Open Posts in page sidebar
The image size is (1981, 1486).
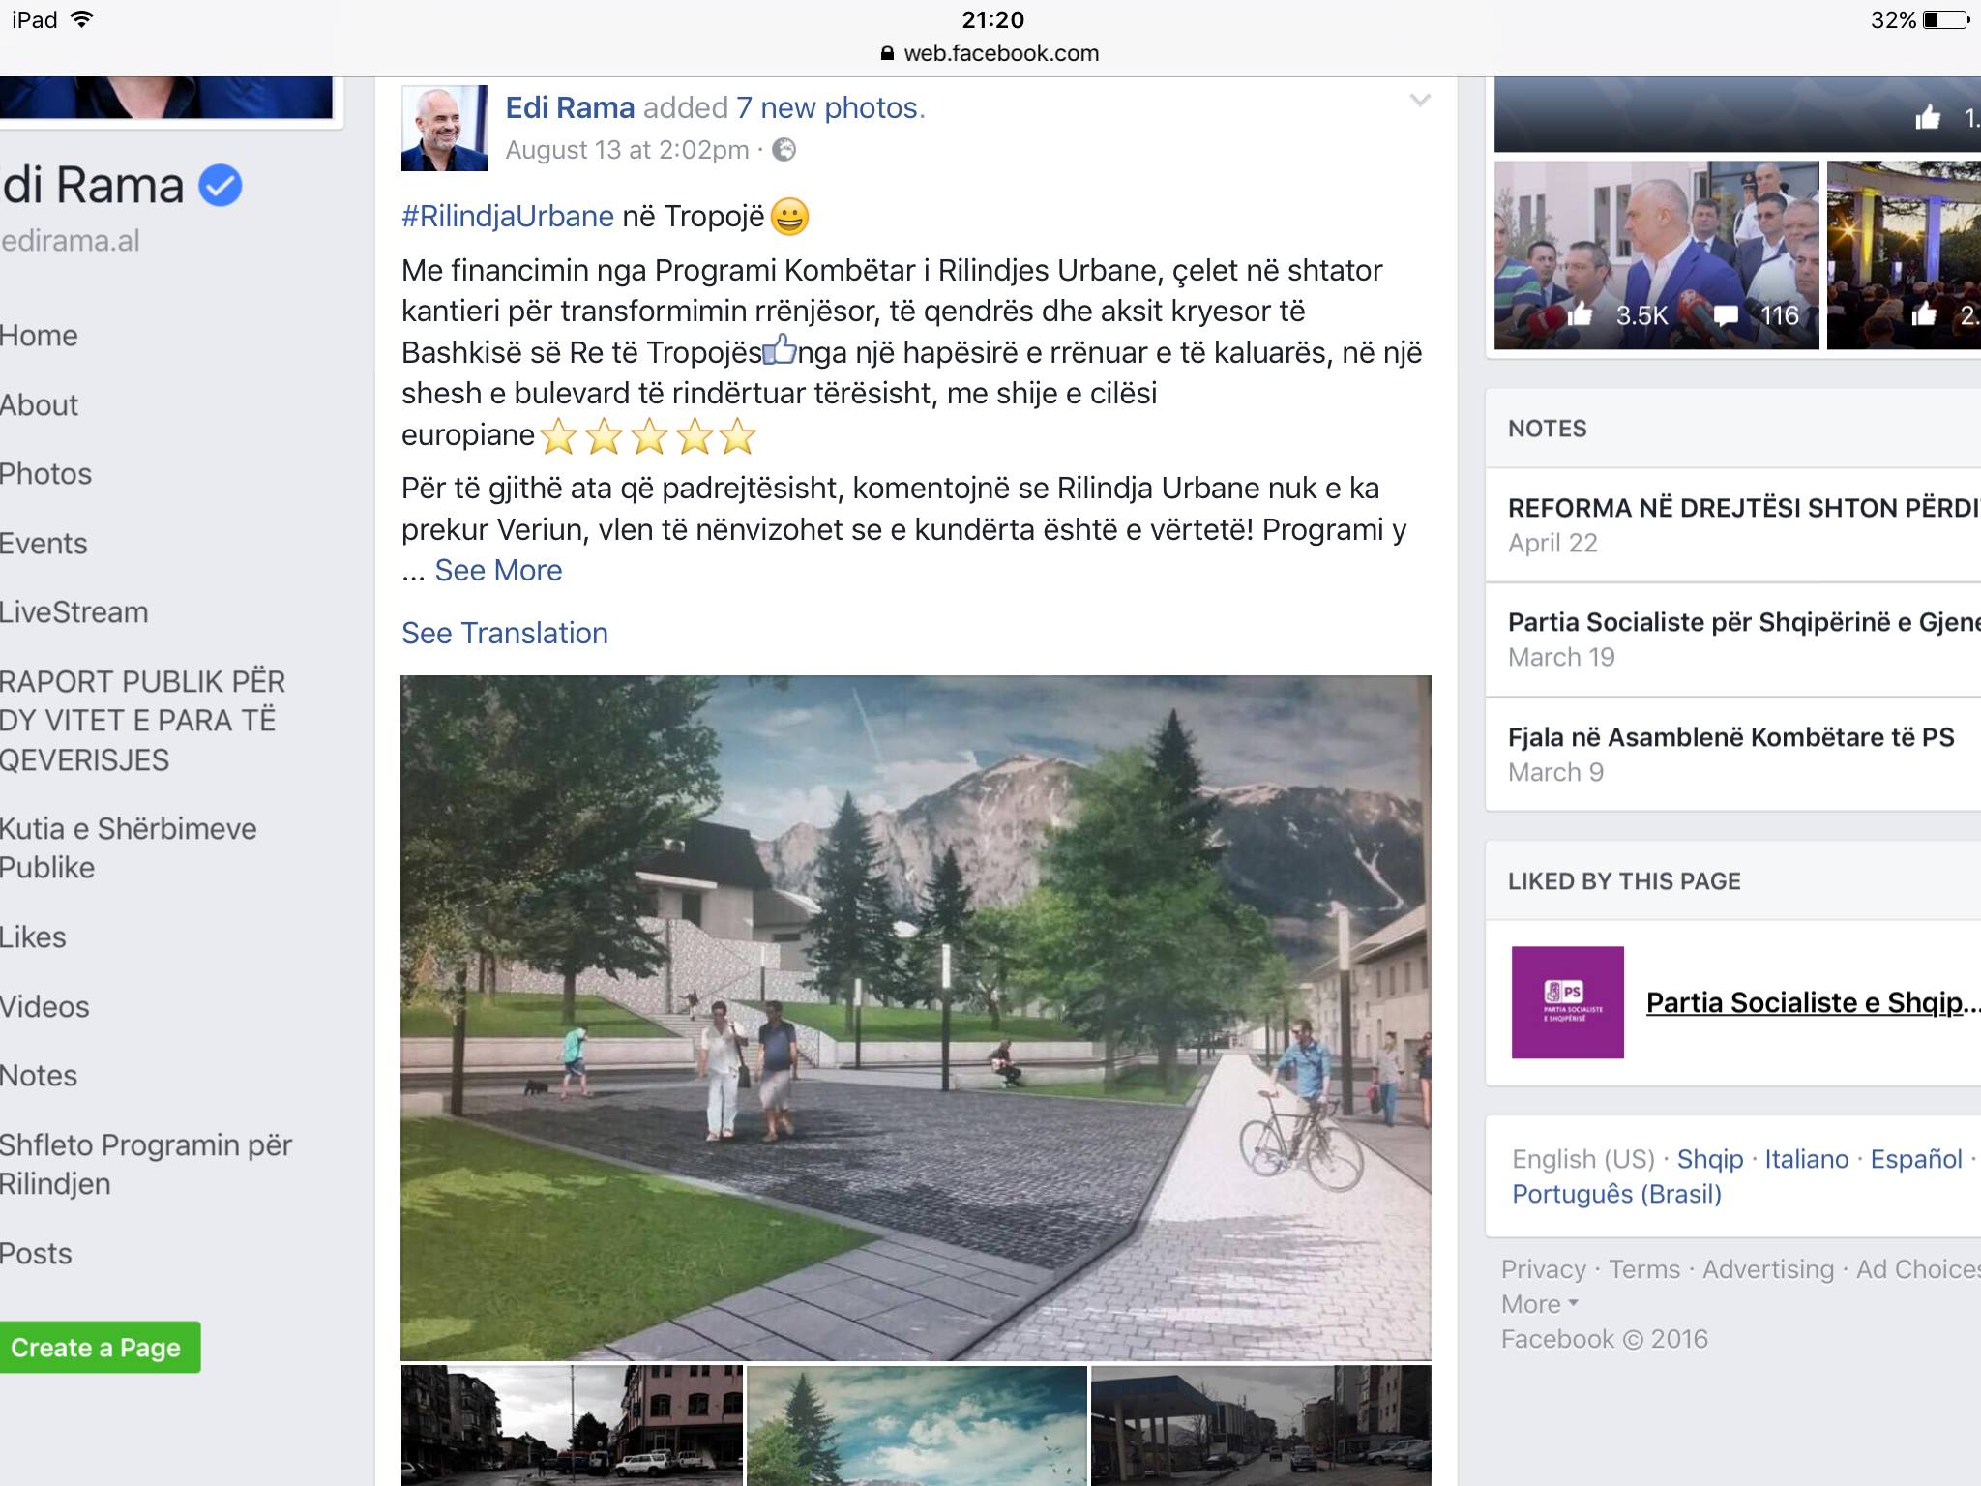[36, 1254]
